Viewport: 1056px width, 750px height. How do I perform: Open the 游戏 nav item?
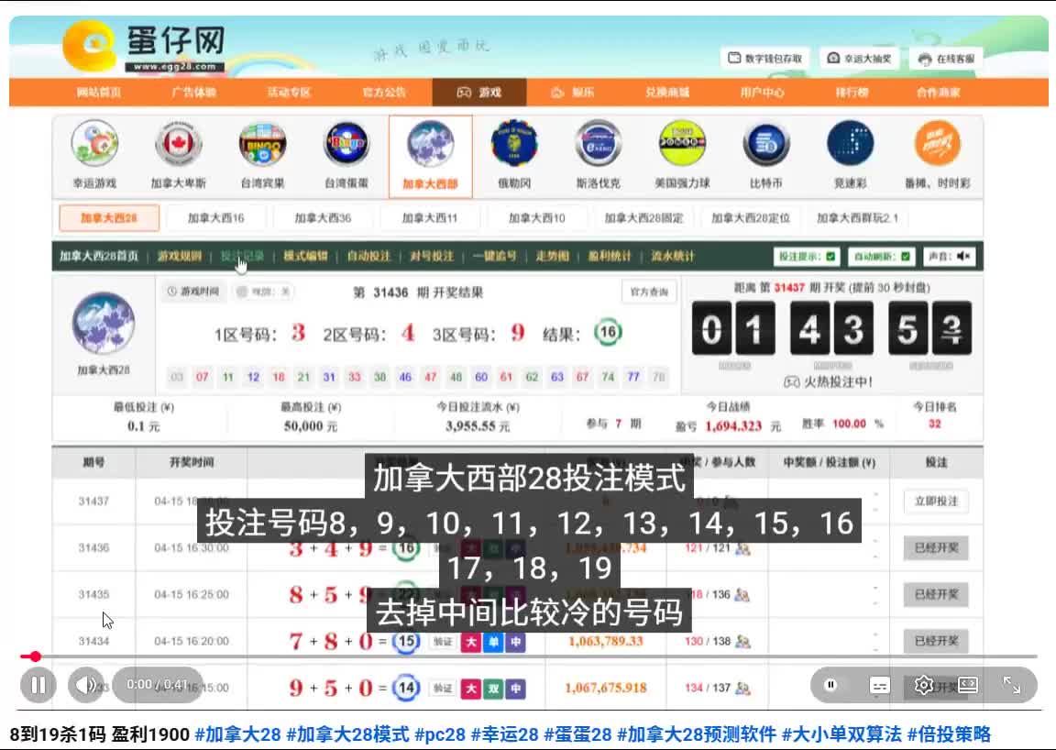478,93
